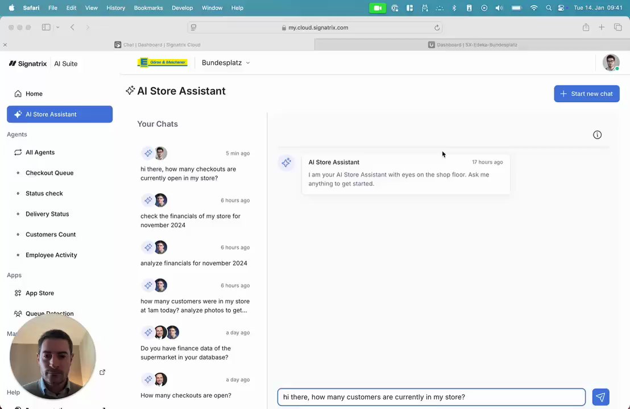This screenshot has height=409, width=630.
Task: Open user profile avatar menu
Action: [611, 62]
